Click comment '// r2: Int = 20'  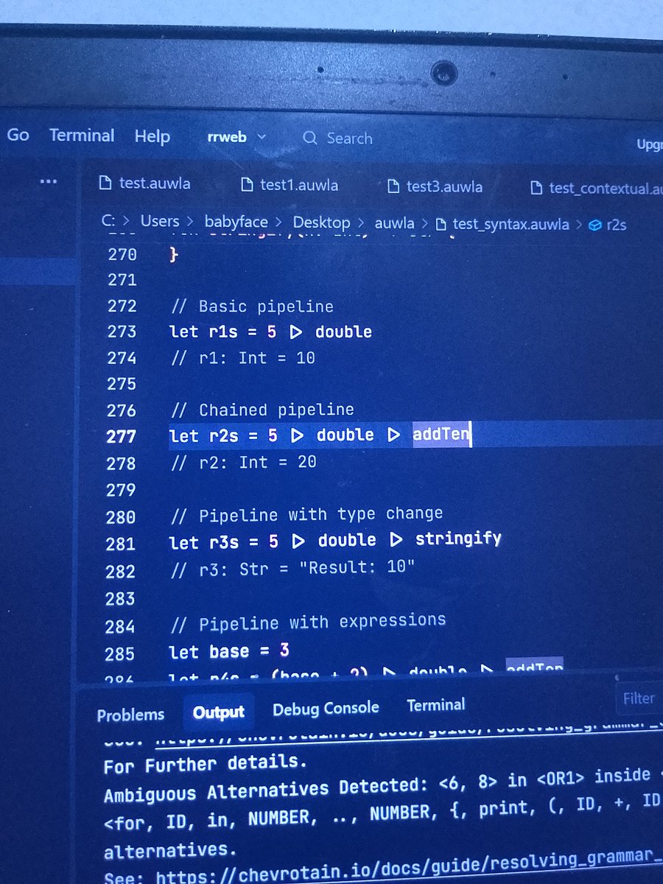pos(242,462)
